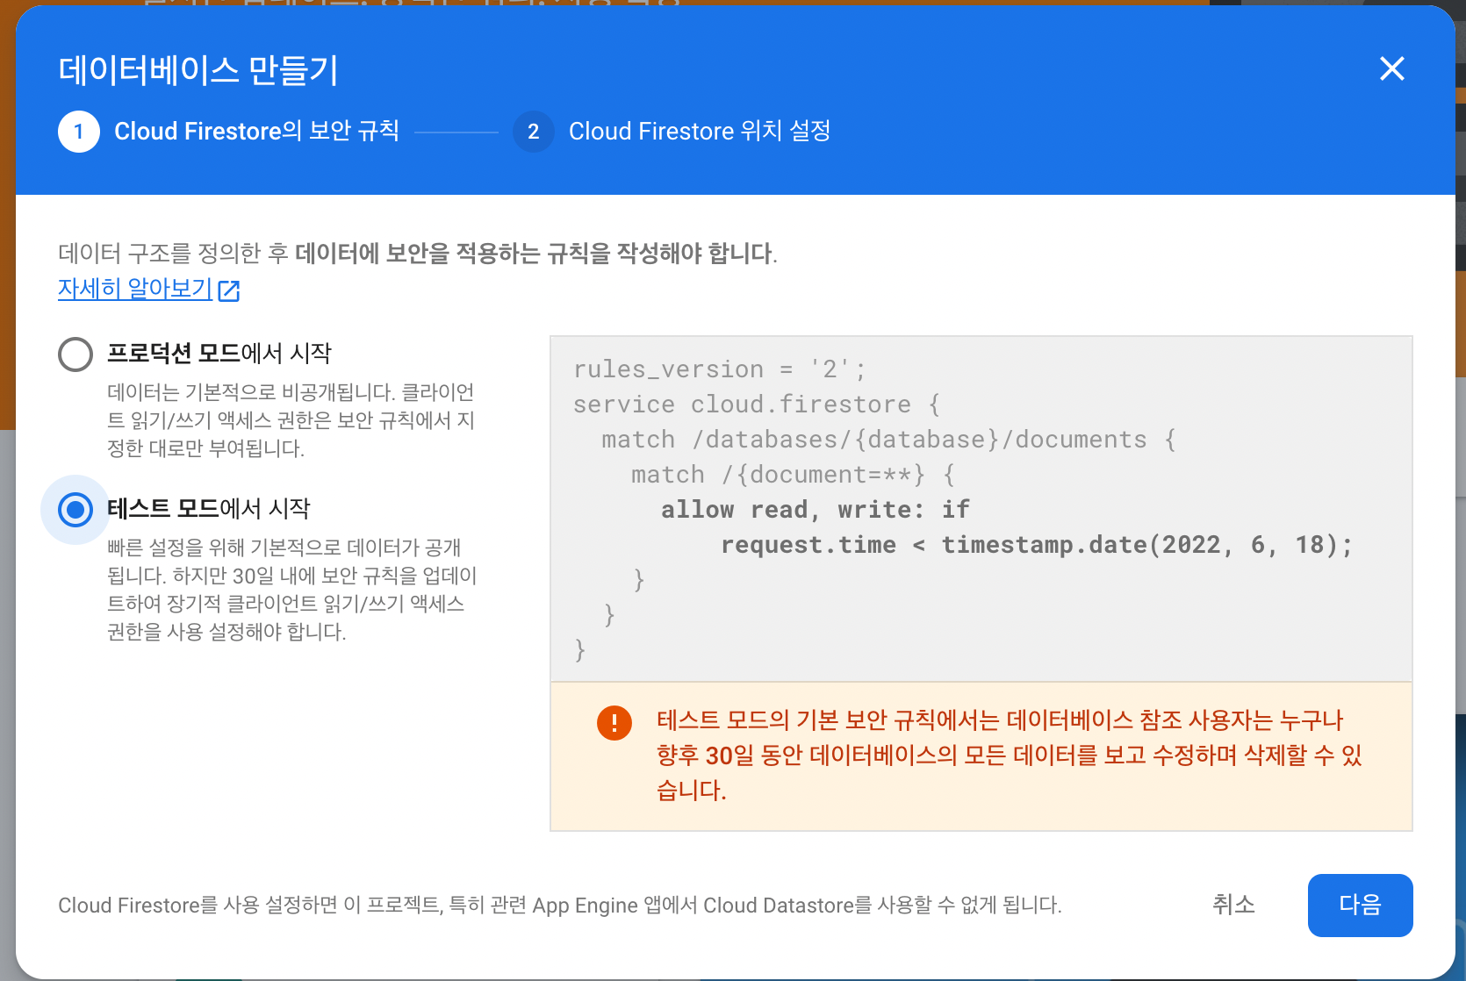This screenshot has height=981, width=1466.
Task: Click the Cloud Firestore의 보안 규칙 step label
Action: (256, 132)
